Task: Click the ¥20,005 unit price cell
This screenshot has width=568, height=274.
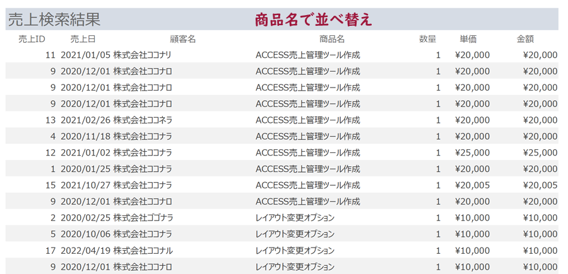Action: pyautogui.click(x=472, y=185)
